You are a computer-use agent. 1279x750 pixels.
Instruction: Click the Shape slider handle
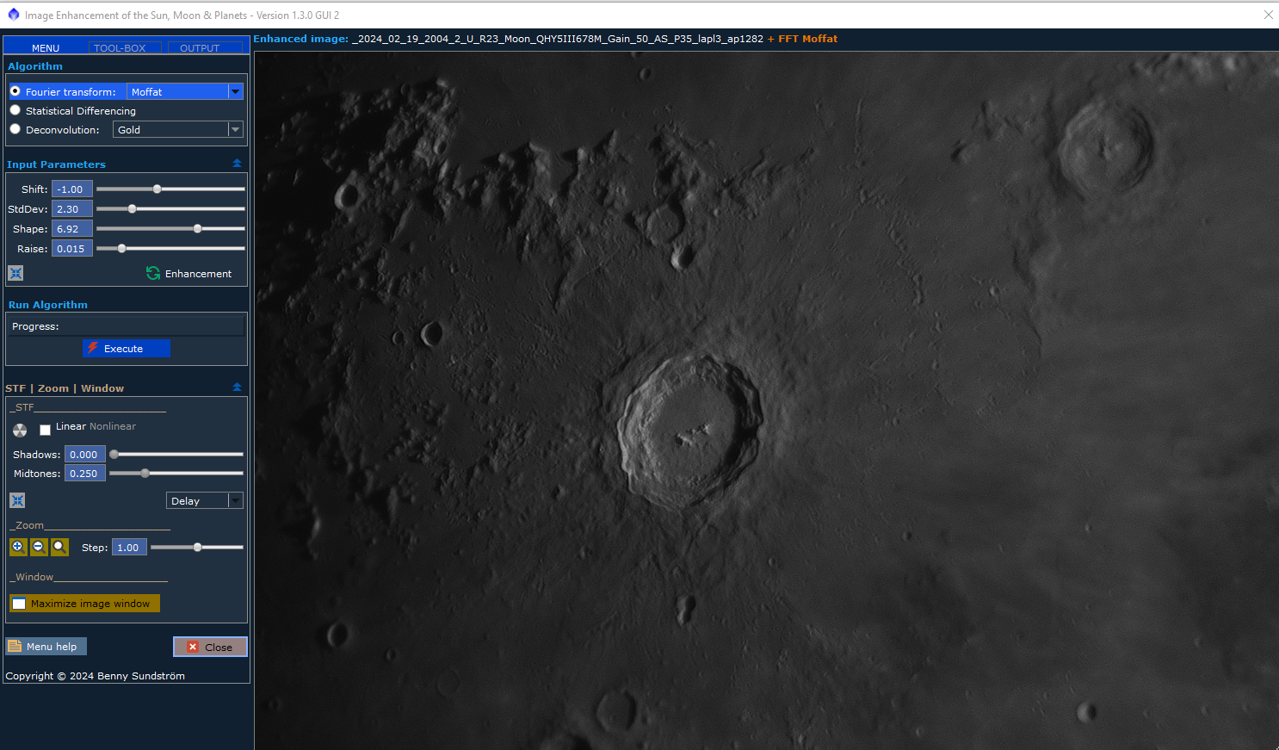[x=197, y=228]
